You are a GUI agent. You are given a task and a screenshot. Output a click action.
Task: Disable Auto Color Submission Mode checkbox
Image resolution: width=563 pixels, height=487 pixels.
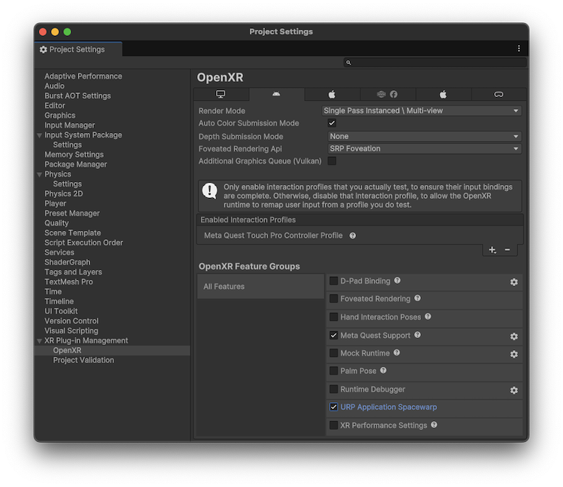(x=332, y=123)
